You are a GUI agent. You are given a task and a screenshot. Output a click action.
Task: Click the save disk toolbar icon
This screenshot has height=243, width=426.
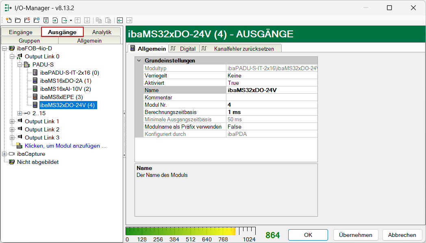(46, 20)
